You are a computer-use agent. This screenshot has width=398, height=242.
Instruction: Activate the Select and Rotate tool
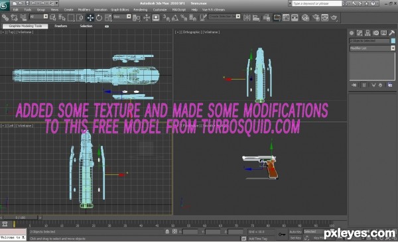[x=99, y=18]
